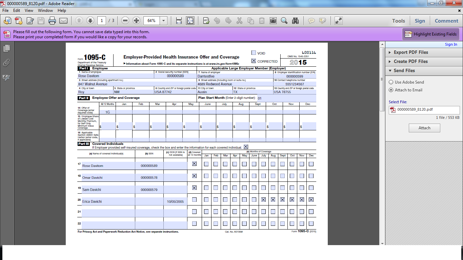Open the Attachments paperclip panel in sidebar
Image resolution: width=463 pixels, height=260 pixels.
tap(6, 63)
